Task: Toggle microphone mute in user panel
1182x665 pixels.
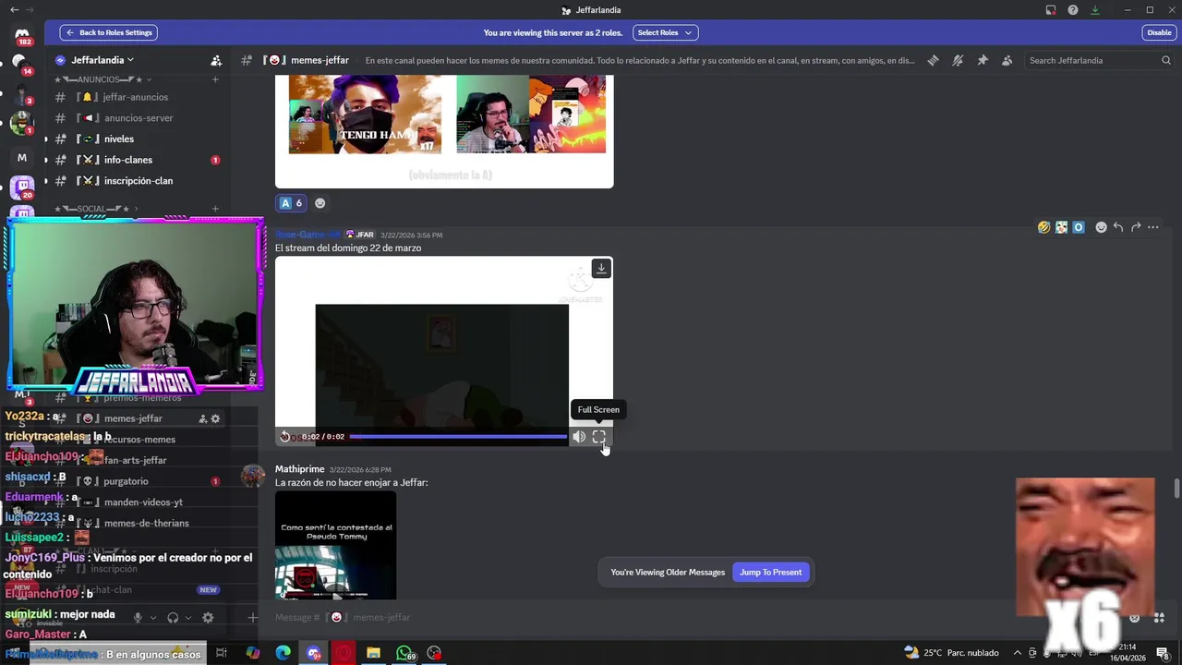Action: [x=138, y=617]
